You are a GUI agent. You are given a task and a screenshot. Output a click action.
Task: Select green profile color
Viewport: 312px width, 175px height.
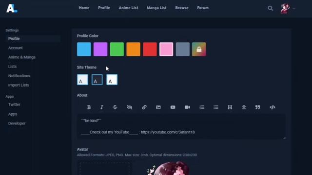click(x=117, y=49)
